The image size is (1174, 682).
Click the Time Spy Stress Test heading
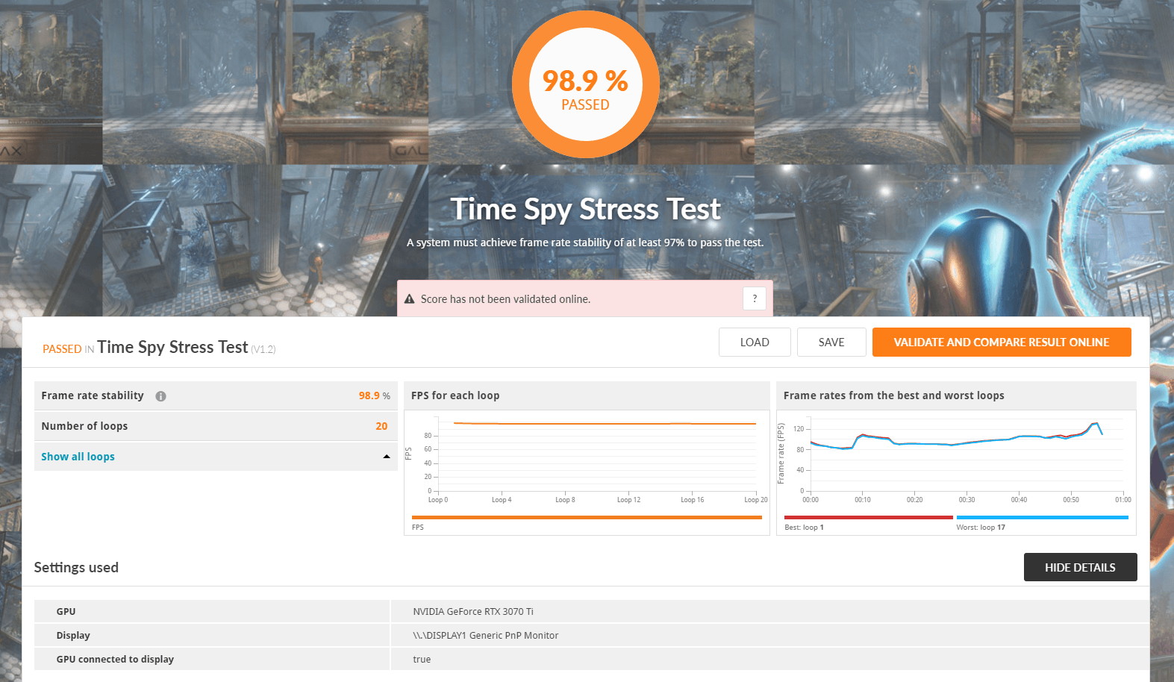tap(586, 210)
